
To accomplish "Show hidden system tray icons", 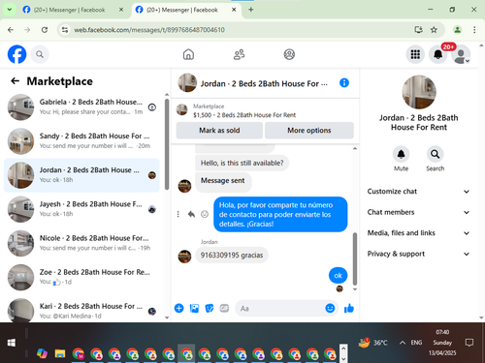I will click(x=402, y=343).
